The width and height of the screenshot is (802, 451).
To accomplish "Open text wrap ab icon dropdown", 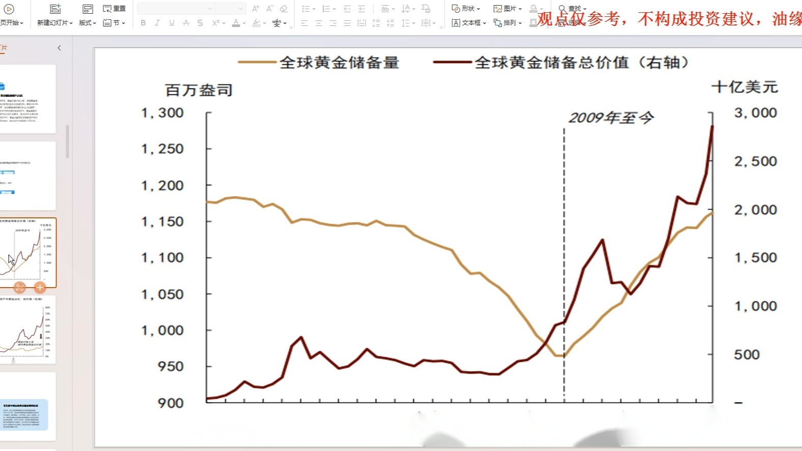I will [x=388, y=9].
